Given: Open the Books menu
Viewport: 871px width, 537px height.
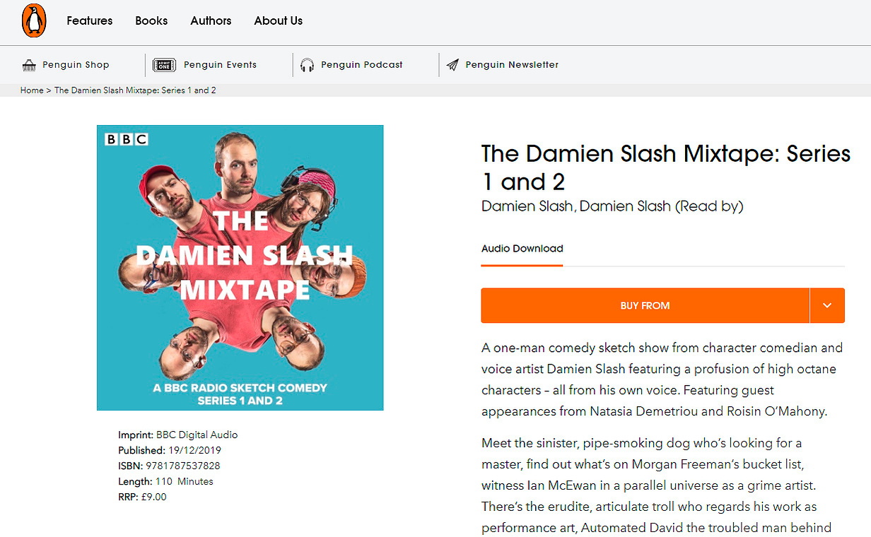Looking at the screenshot, I should (x=151, y=20).
